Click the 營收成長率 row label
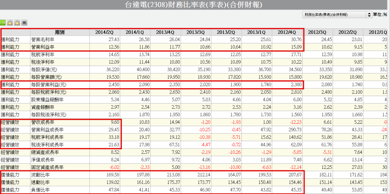 [43, 122]
